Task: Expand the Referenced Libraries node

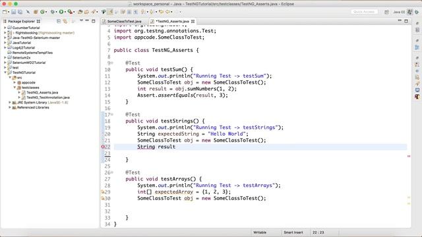Action: pos(10,107)
